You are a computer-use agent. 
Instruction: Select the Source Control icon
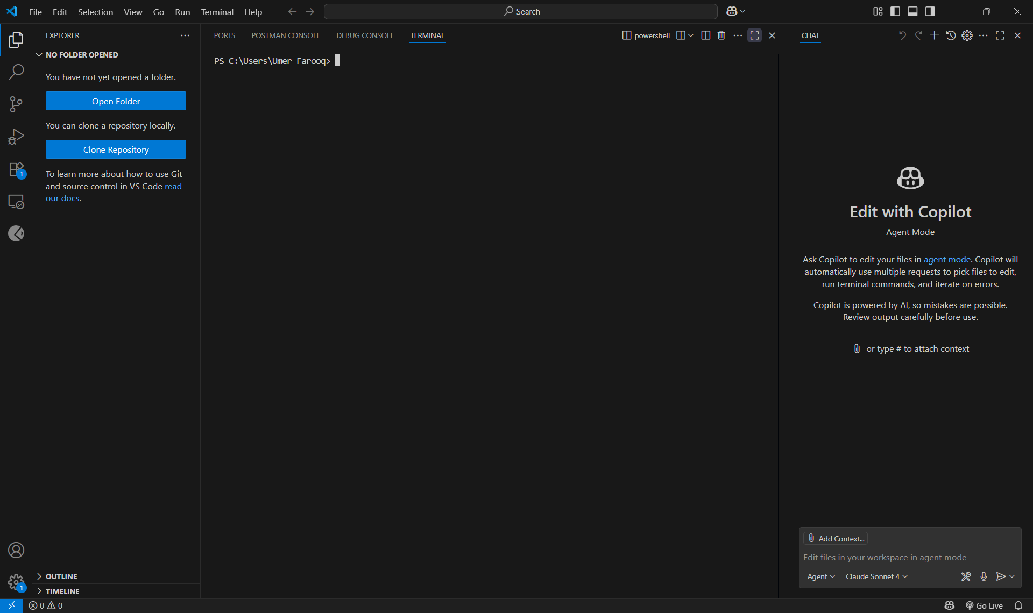point(16,104)
